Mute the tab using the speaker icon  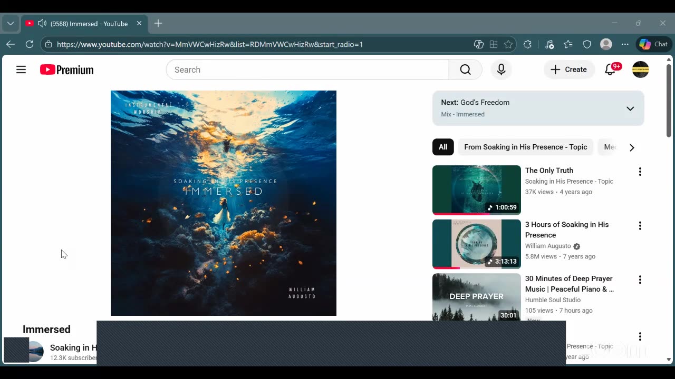pos(42,23)
